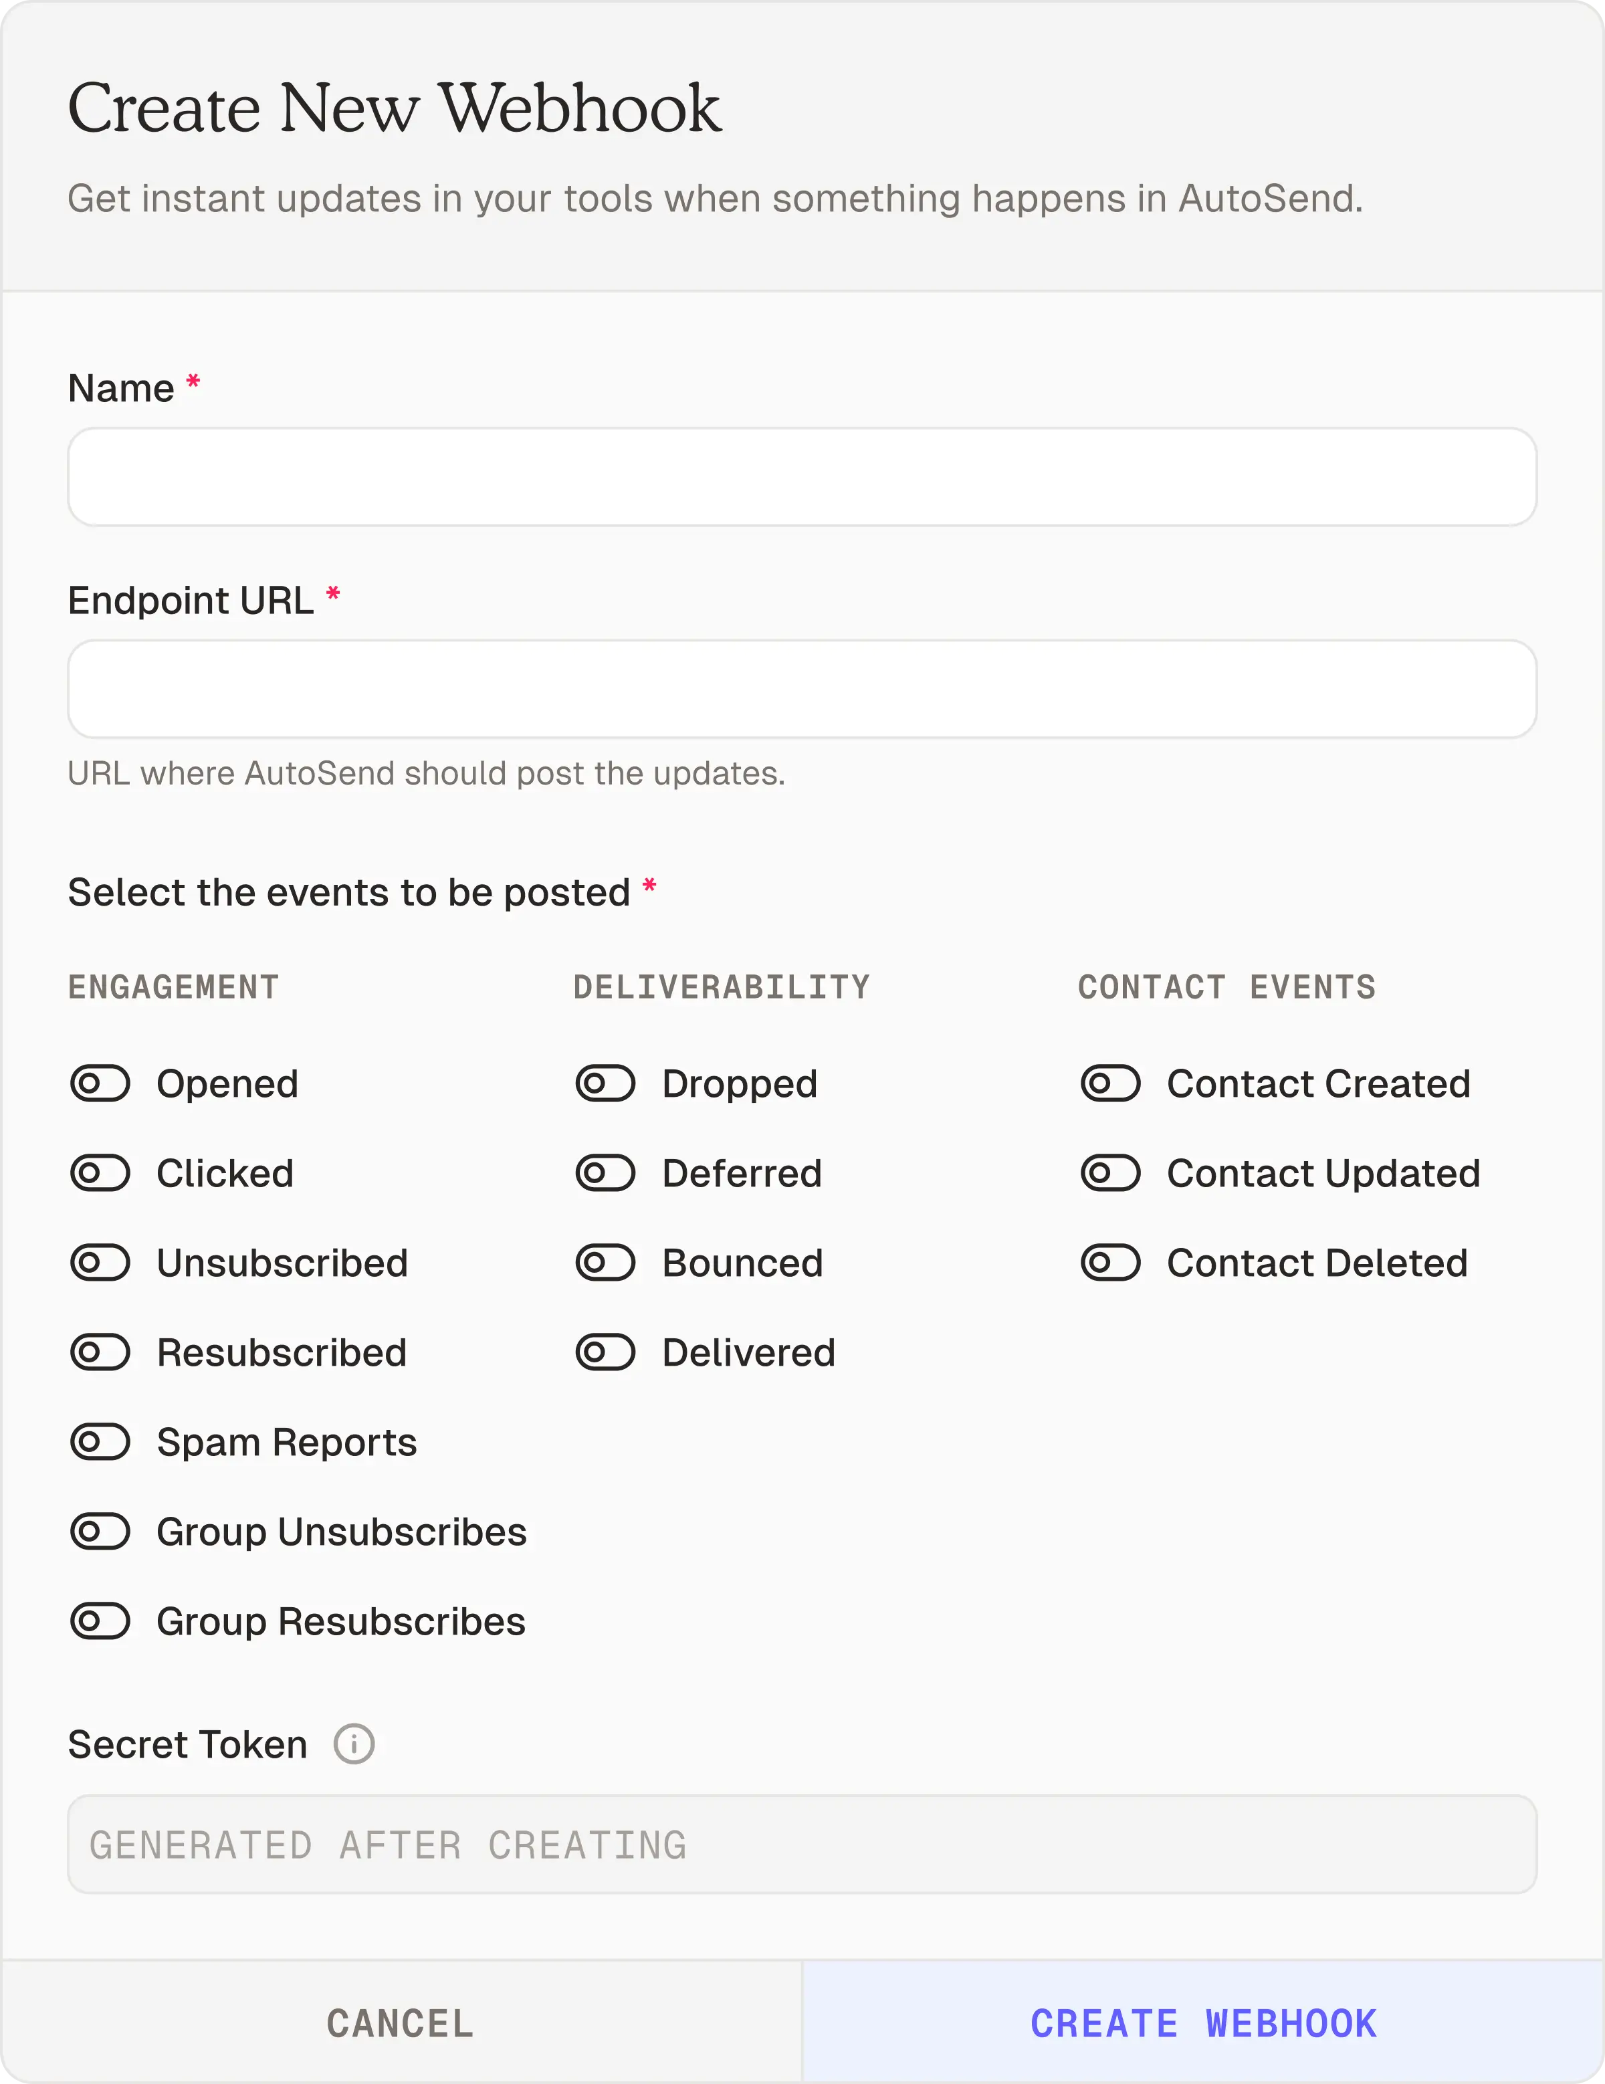Click the Secret Token placeholder field
1605x2084 pixels.
(x=802, y=1843)
